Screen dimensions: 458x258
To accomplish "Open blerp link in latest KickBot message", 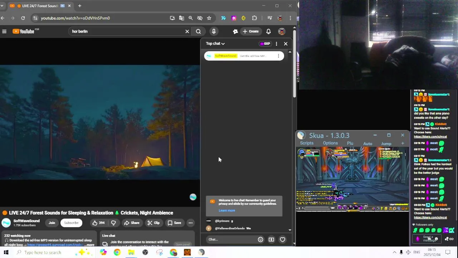I will [430, 218].
